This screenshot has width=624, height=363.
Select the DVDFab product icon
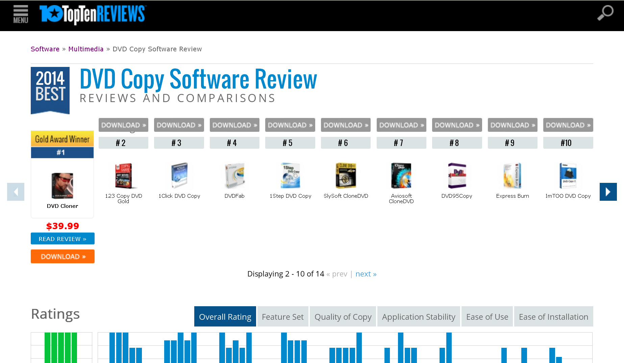point(234,176)
